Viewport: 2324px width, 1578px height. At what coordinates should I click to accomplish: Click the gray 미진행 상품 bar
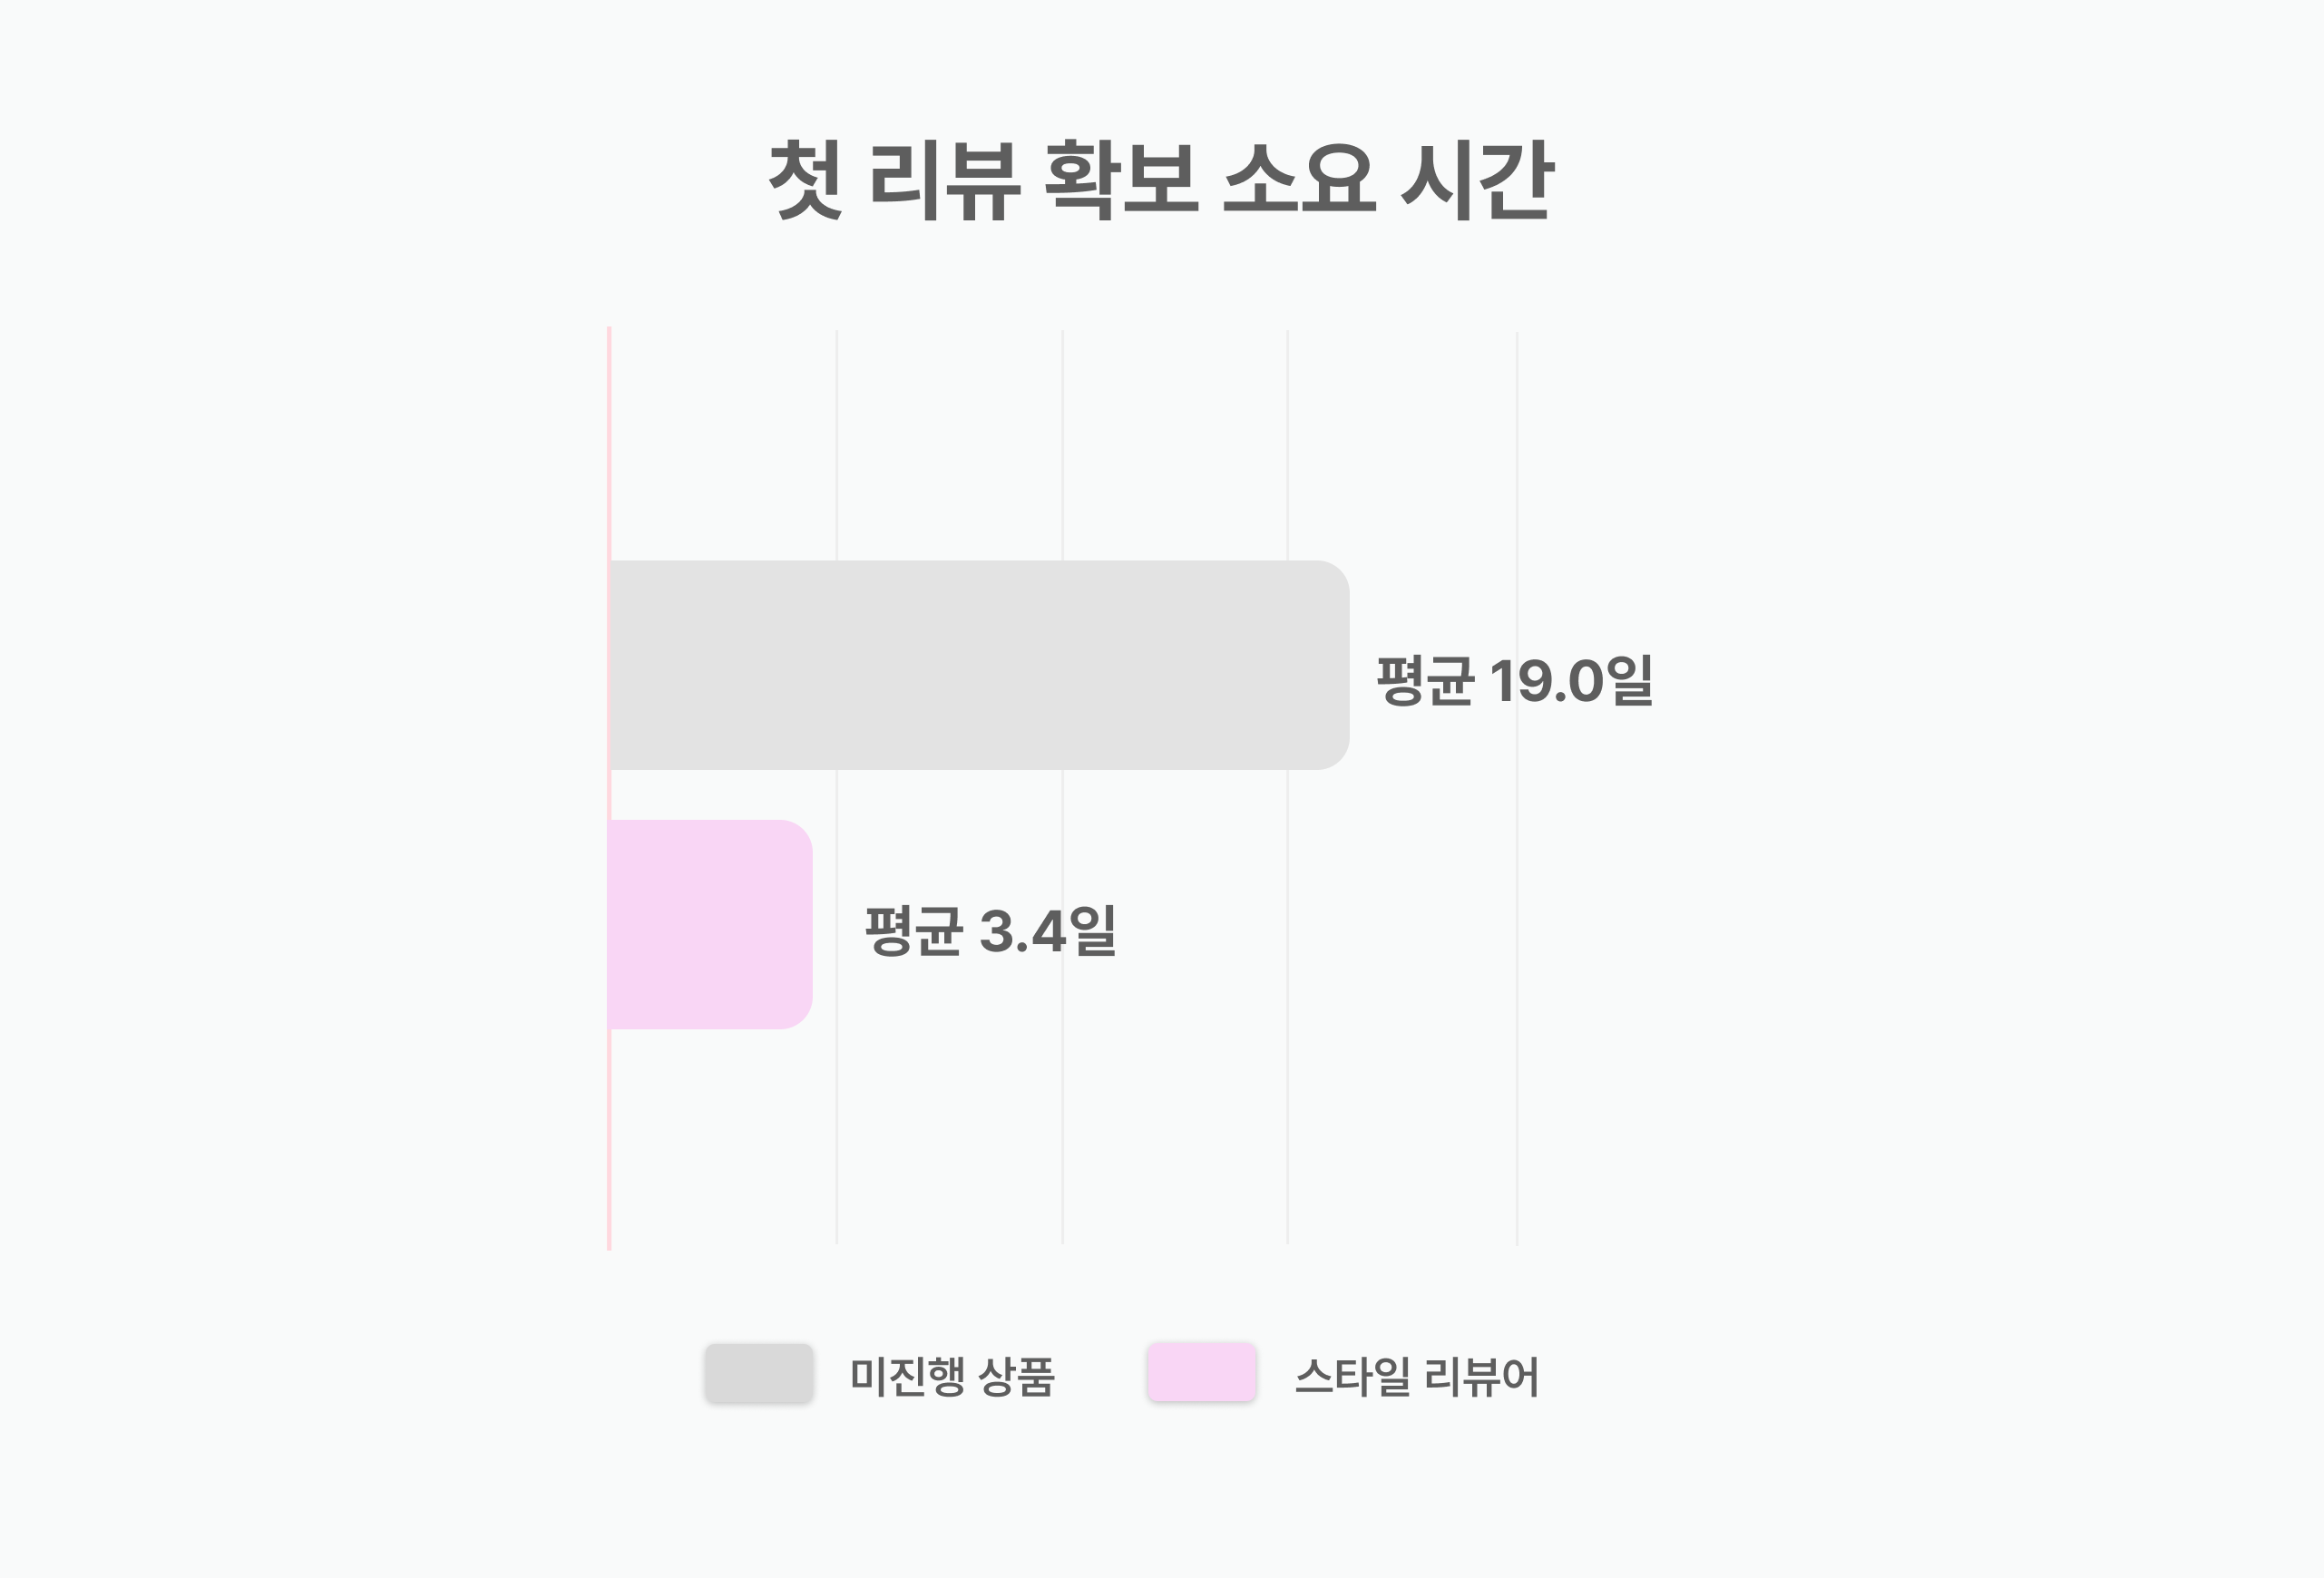[x=979, y=665]
